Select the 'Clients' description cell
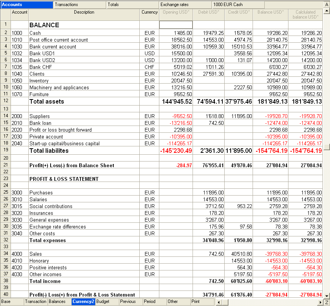The width and height of the screenshot is (330, 306). tap(84, 74)
